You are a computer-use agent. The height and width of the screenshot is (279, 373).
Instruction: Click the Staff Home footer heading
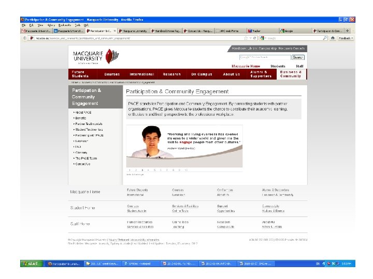[80, 224]
